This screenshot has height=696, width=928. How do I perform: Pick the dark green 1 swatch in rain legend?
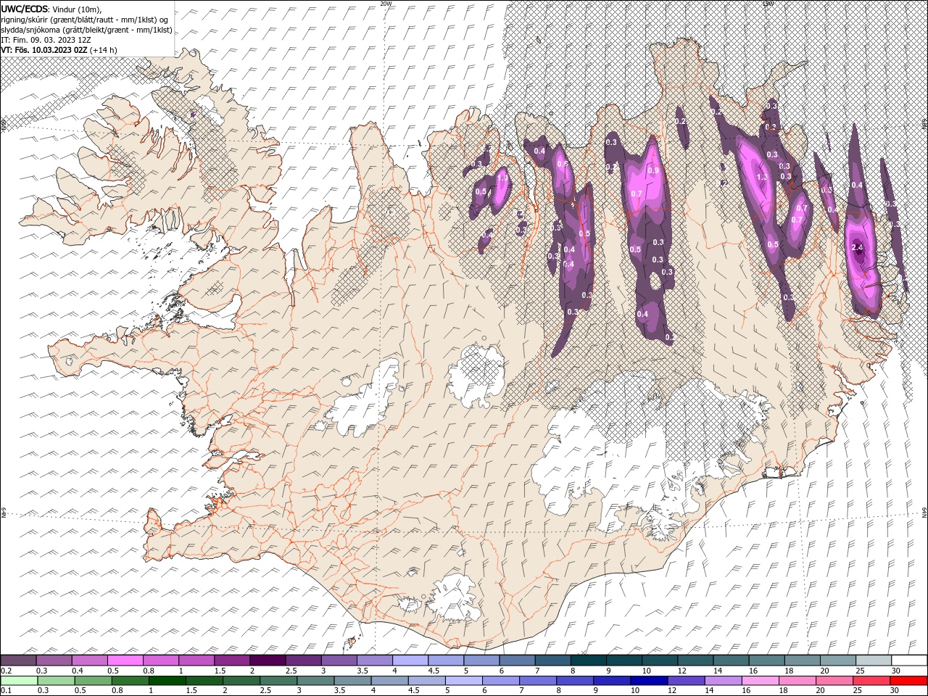(x=167, y=681)
